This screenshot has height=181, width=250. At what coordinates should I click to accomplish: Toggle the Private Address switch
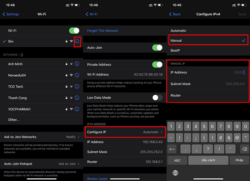(x=157, y=65)
